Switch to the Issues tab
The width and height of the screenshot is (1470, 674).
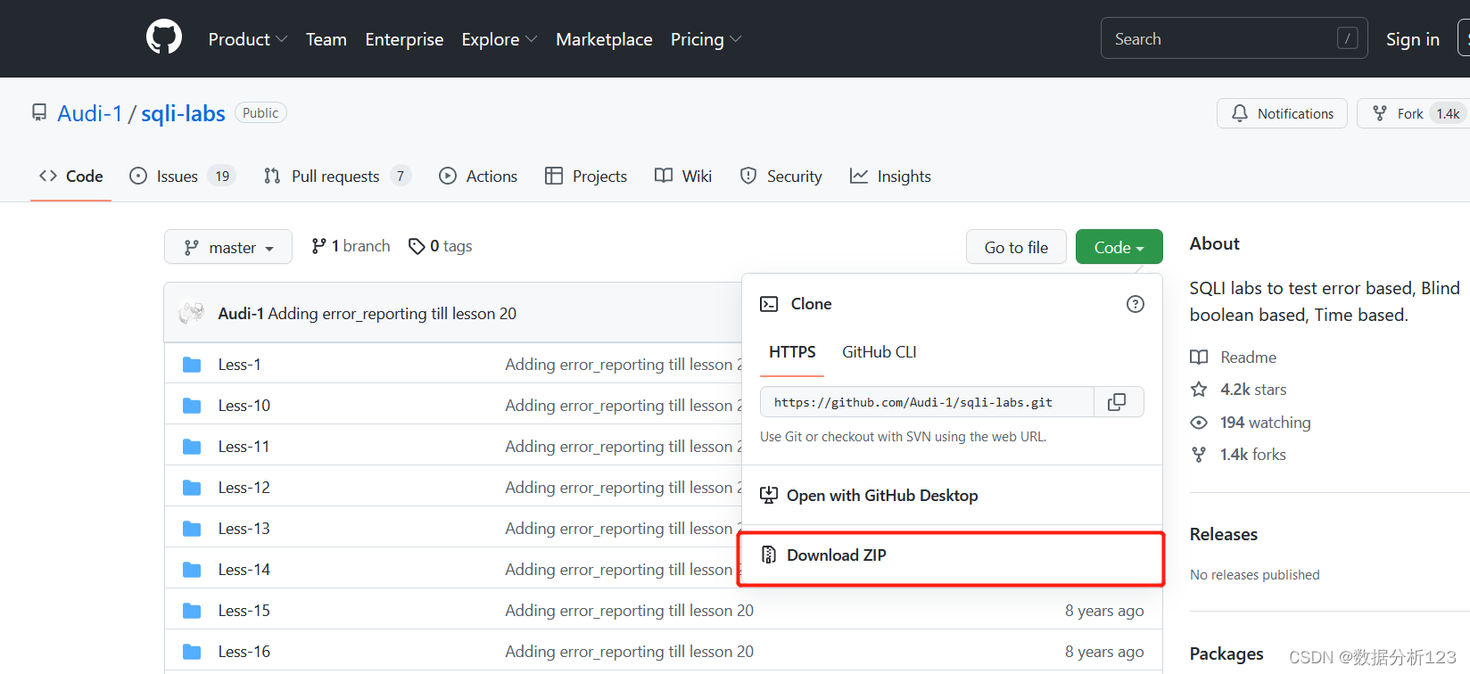[182, 176]
